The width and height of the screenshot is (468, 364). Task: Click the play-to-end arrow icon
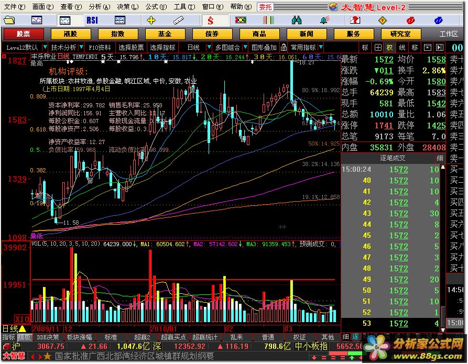pos(440,48)
